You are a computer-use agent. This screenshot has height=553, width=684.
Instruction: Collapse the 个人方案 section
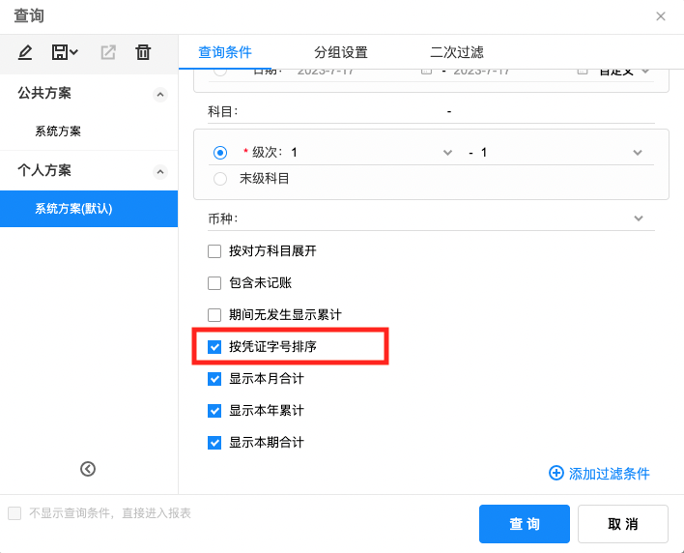pyautogui.click(x=160, y=171)
